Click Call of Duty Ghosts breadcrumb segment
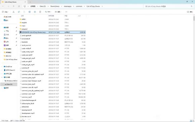 93,6
